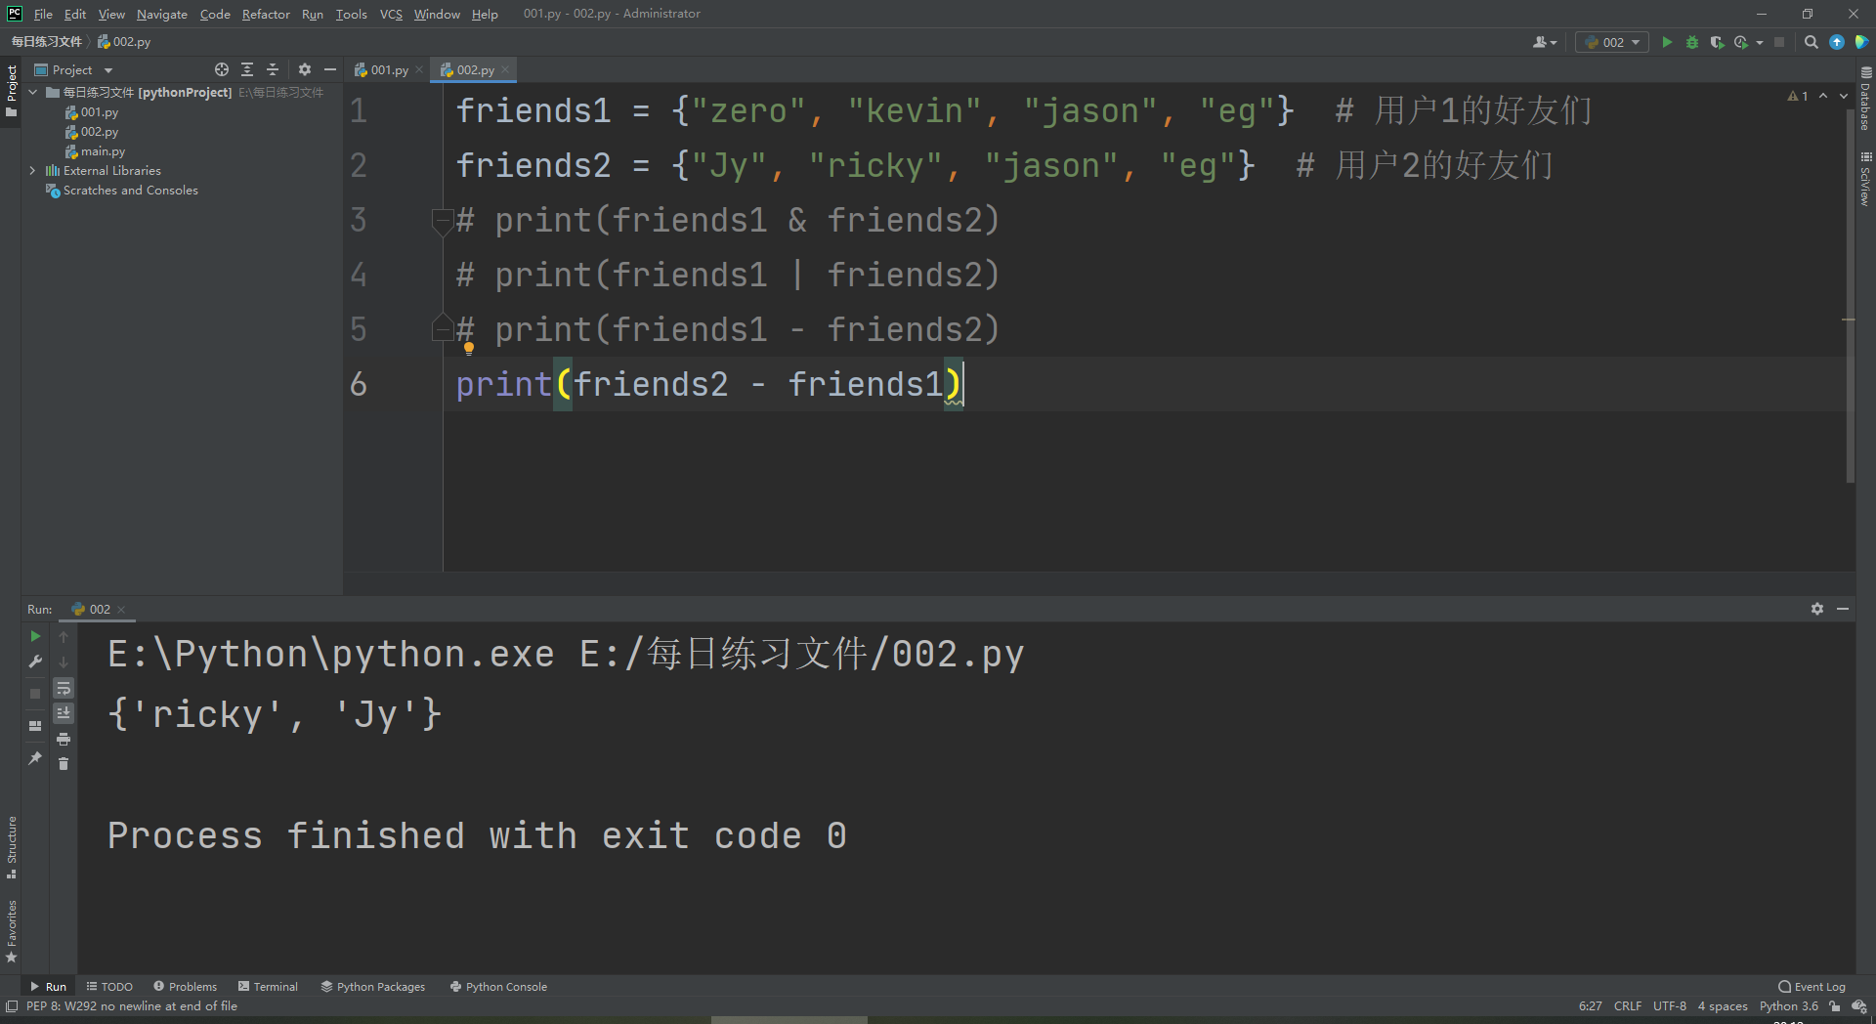Toggle the Favorites tool window stripe button

click(x=12, y=930)
